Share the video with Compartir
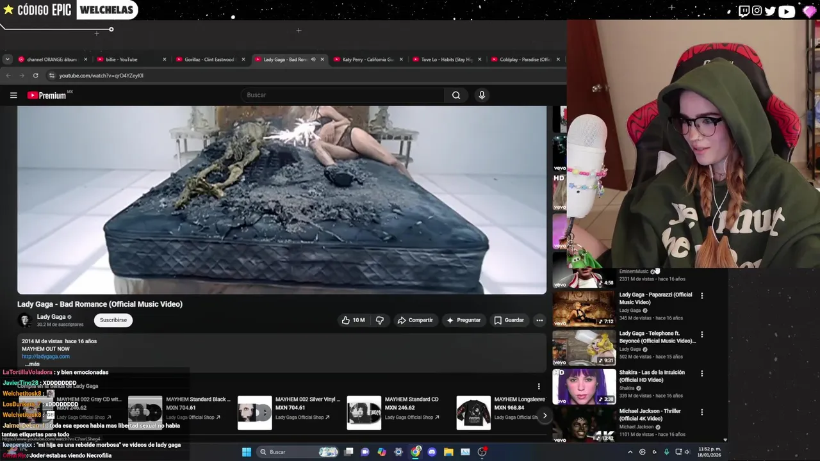The height and width of the screenshot is (461, 820). [x=415, y=320]
